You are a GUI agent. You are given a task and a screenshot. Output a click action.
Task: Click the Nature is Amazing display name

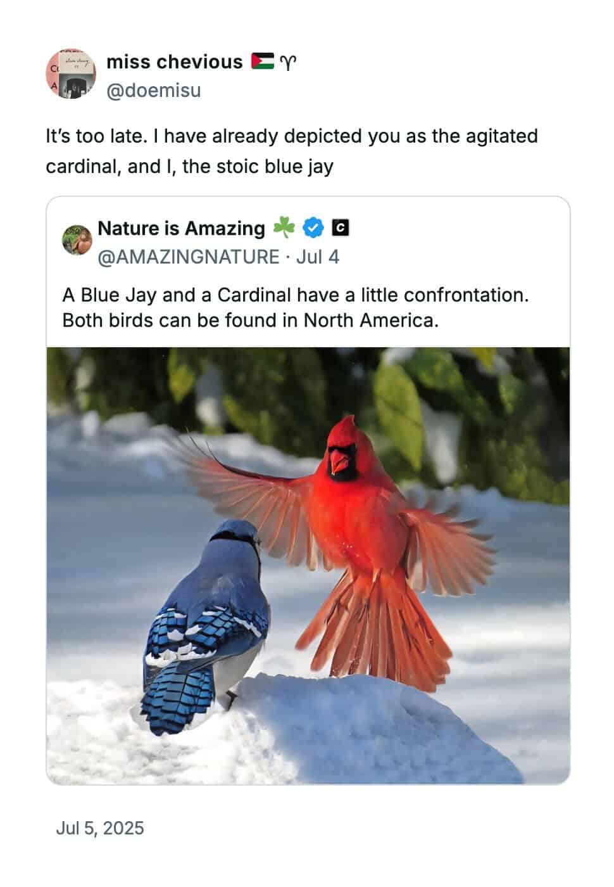coord(181,228)
